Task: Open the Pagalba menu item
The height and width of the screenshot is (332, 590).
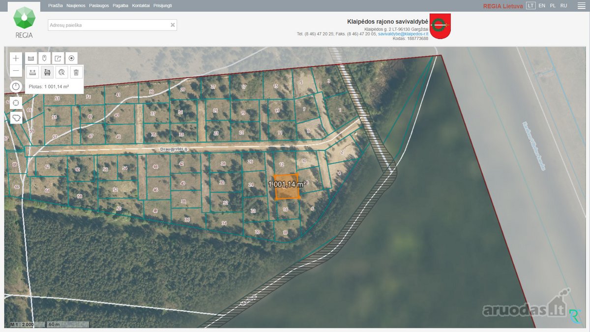Action: 120,5
